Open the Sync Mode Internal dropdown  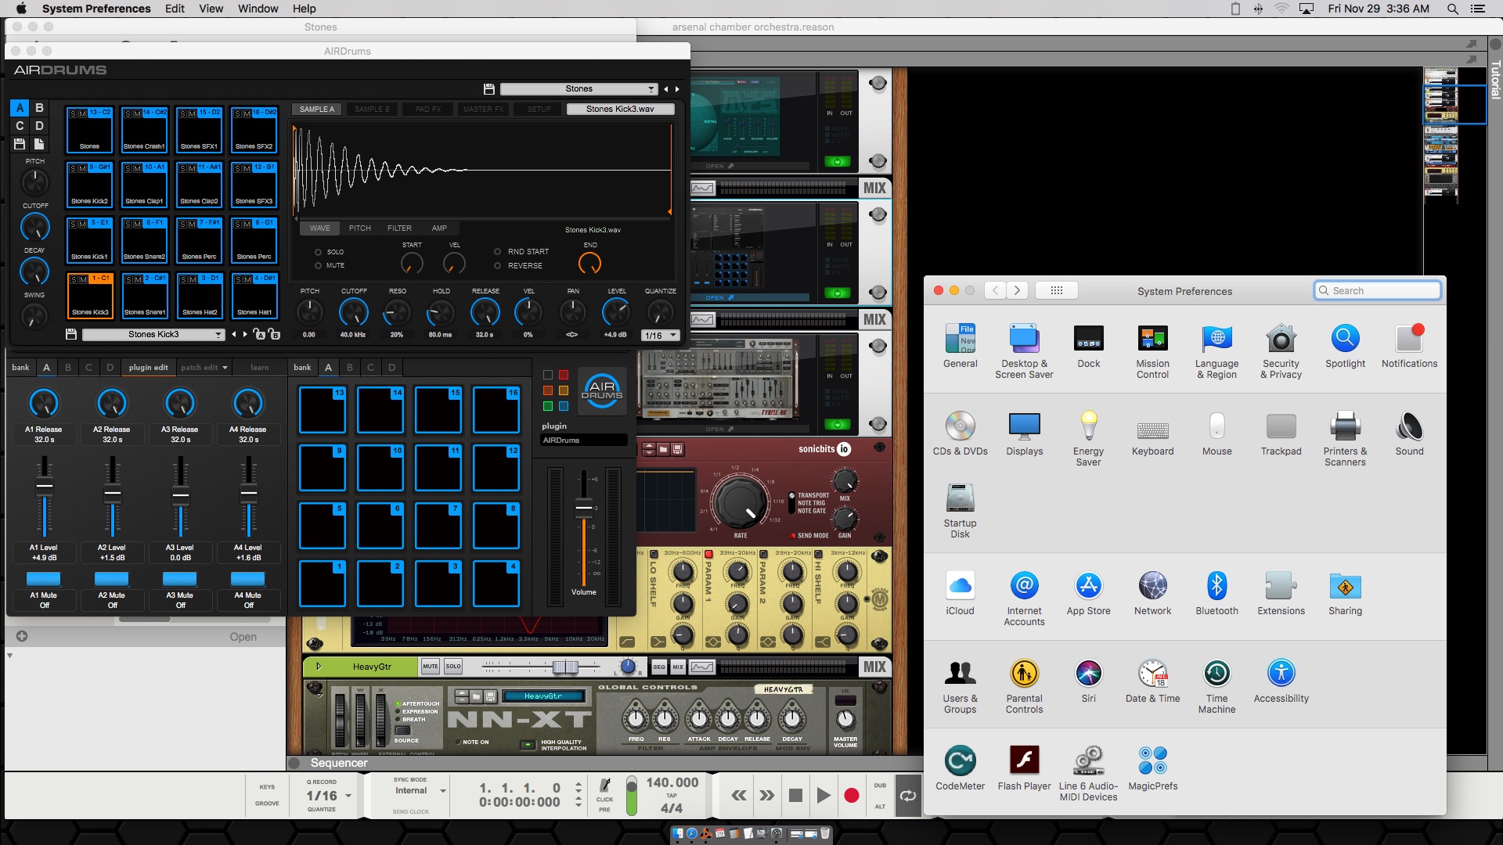coord(420,791)
